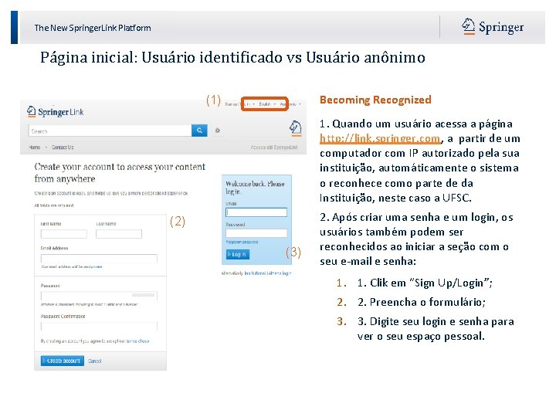This screenshot has width=556, height=417.
Task: Click the blue Log in button
Action: pyautogui.click(x=238, y=254)
